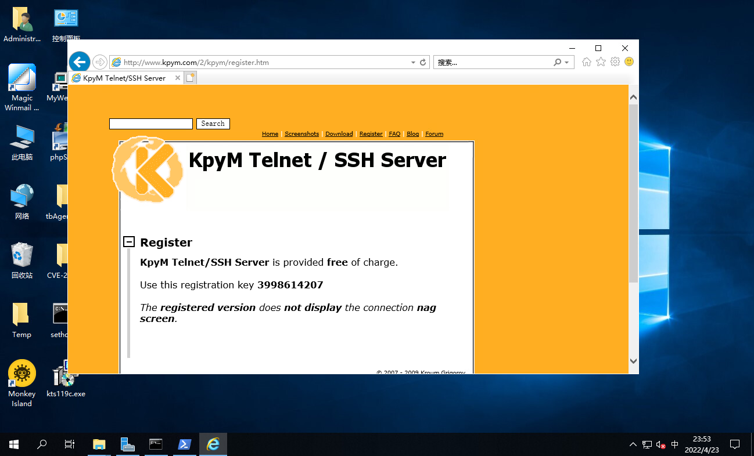Open the clock showing 23:53
The width and height of the screenshot is (754, 456).
(x=702, y=444)
